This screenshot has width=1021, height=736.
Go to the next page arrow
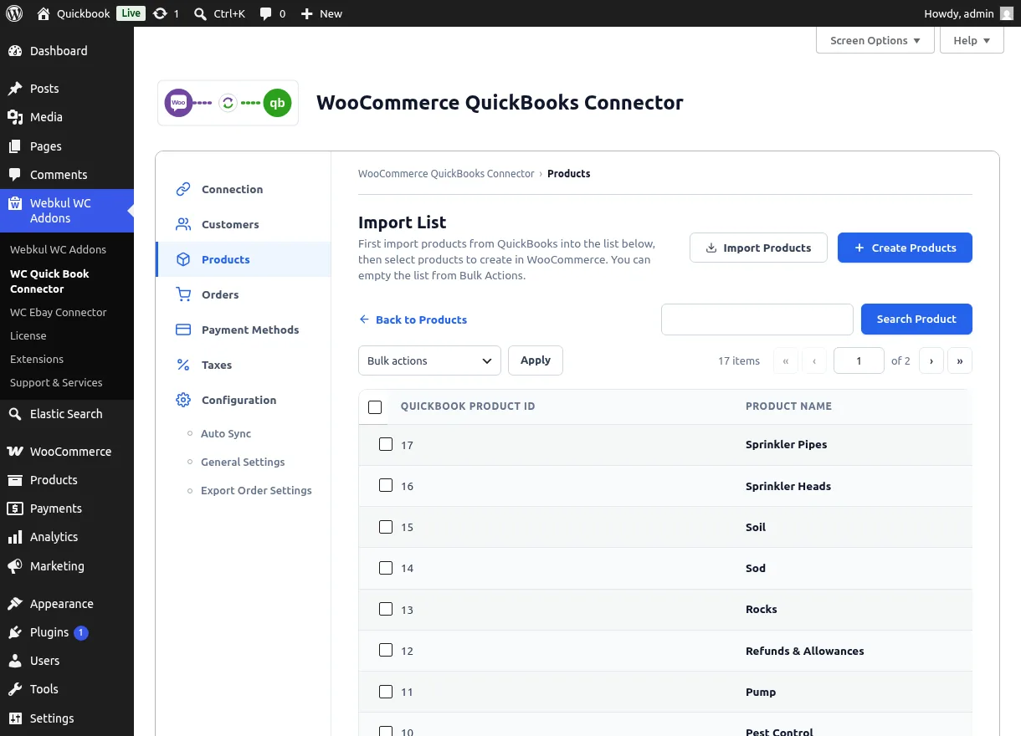[x=931, y=360]
